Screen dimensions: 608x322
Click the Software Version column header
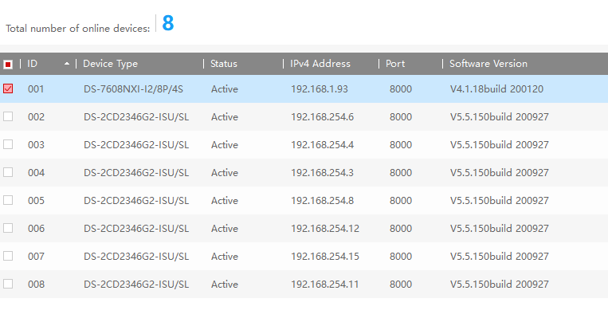point(488,64)
